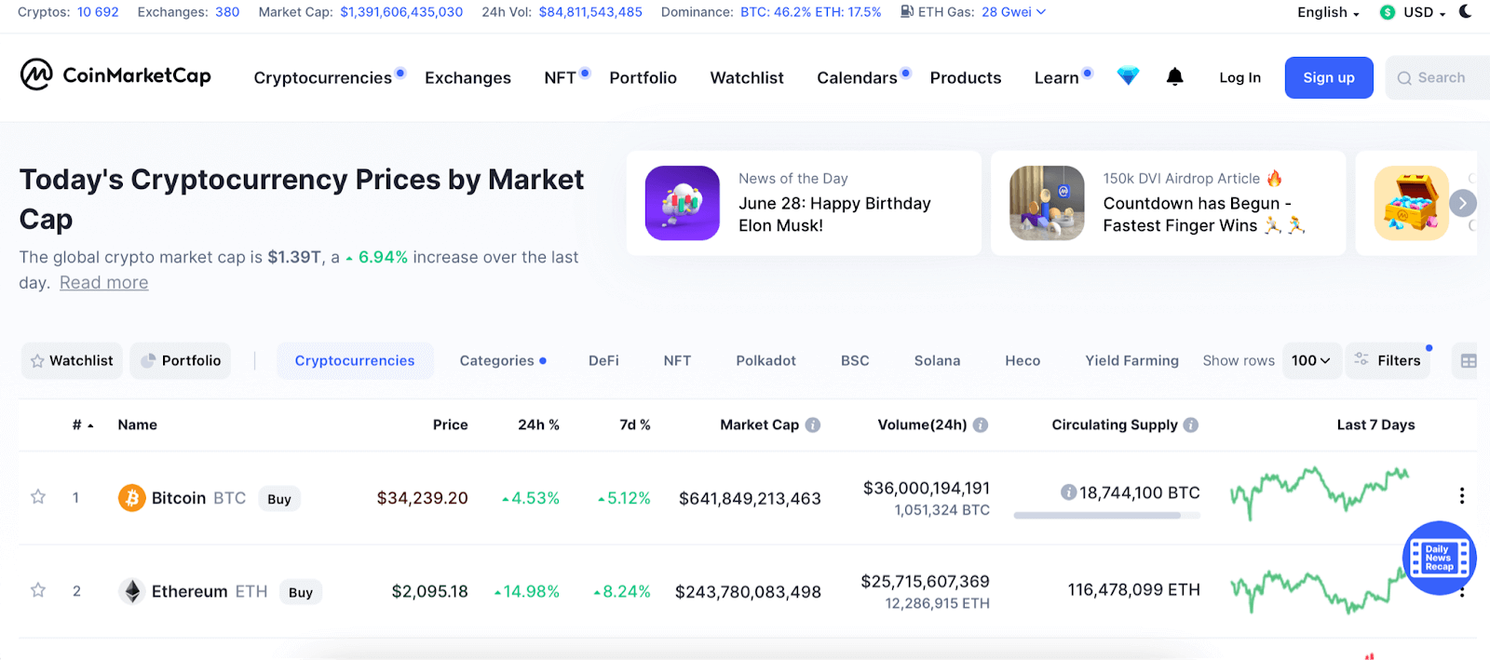Open Bitcoin row three-dot menu
This screenshot has height=660, width=1490.
coord(1462,495)
